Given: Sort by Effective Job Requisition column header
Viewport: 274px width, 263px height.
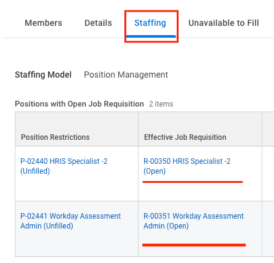Looking at the screenshot, I should pos(185,137).
